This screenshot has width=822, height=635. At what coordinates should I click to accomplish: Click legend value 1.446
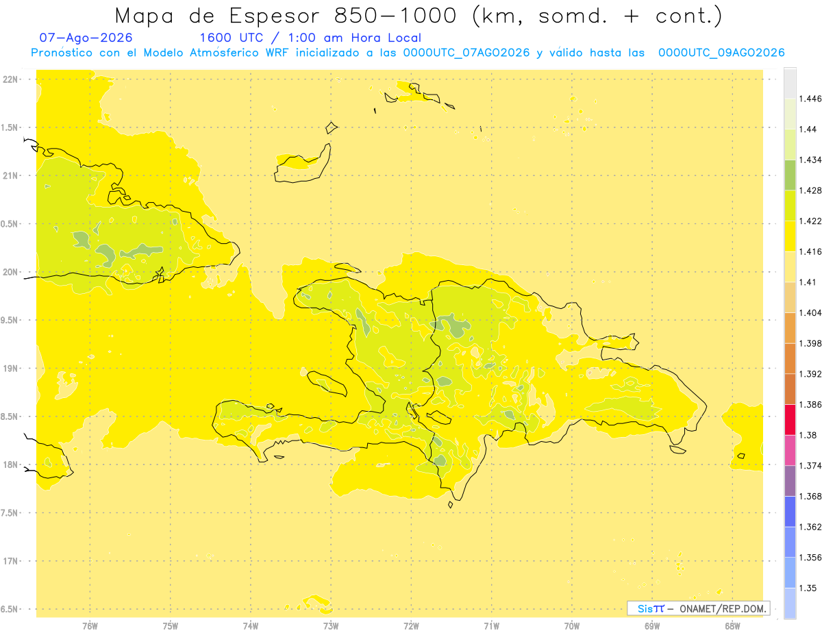coord(810,99)
